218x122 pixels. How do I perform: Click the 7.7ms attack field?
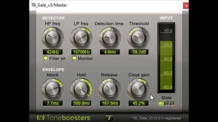[x=53, y=103]
